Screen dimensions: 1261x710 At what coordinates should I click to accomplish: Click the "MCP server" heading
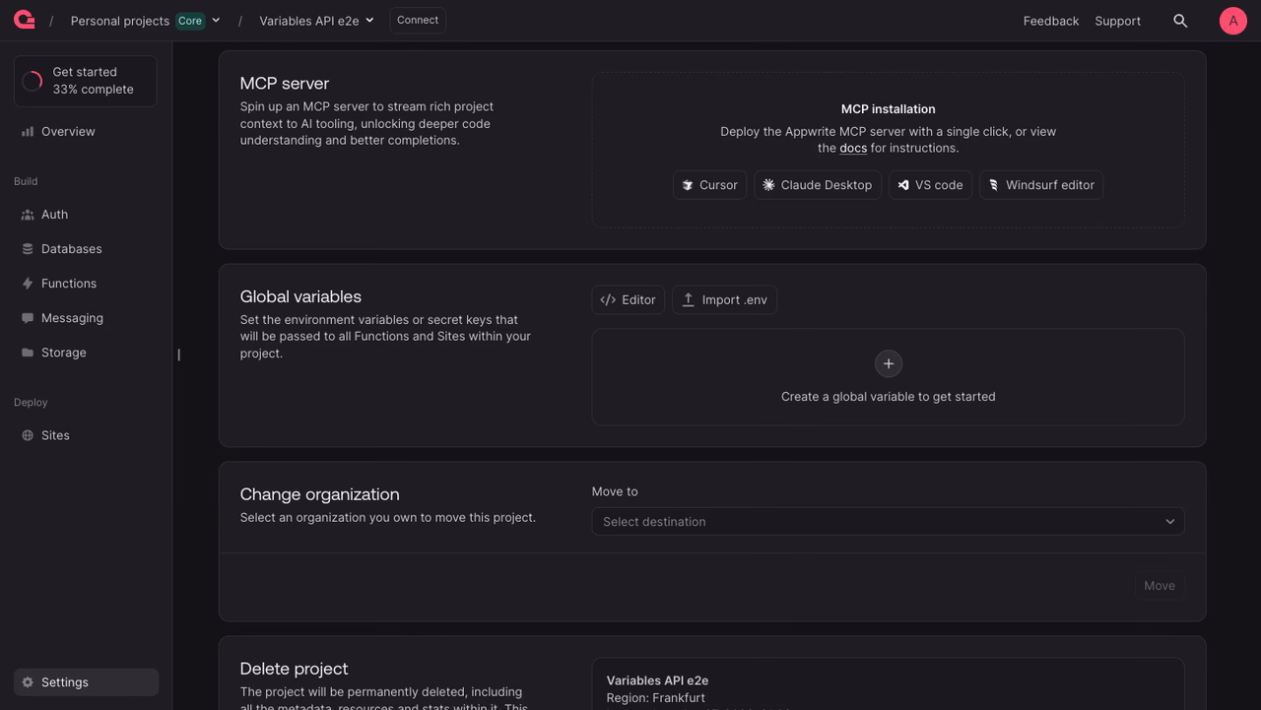[285, 84]
